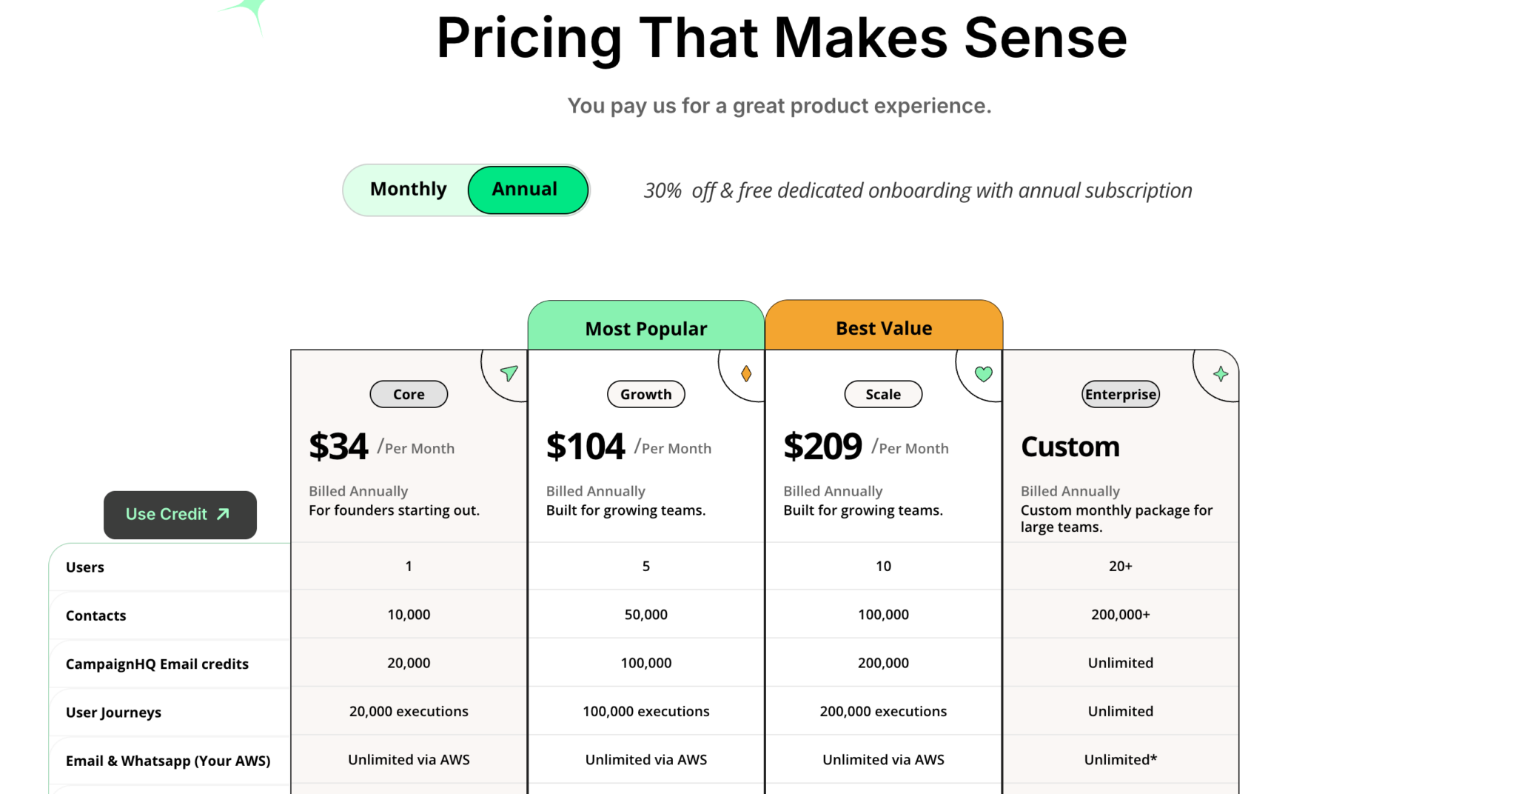The width and height of the screenshot is (1516, 794).
Task: Click the Growth plan badge
Action: [645, 394]
